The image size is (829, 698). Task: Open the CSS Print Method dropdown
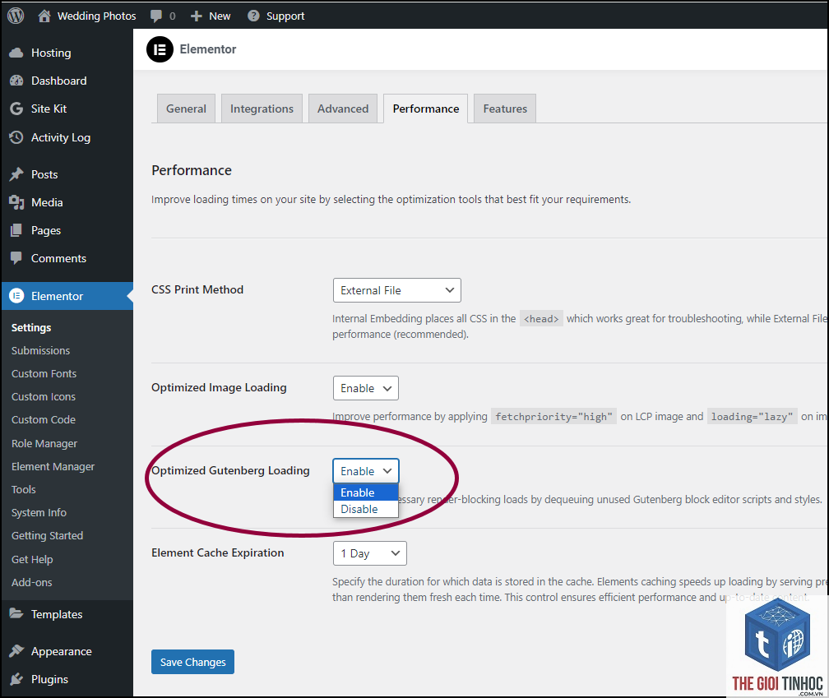396,290
